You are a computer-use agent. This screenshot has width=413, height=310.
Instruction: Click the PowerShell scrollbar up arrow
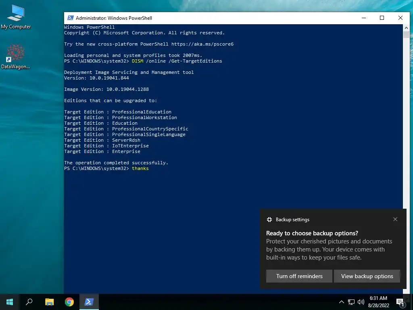coord(406,27)
